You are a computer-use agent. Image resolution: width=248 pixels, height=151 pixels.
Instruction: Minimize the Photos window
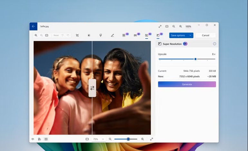coord(199,25)
